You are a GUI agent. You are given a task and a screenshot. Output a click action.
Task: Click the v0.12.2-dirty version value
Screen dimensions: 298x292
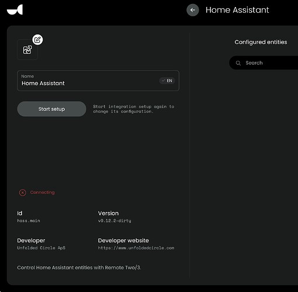[115, 221]
